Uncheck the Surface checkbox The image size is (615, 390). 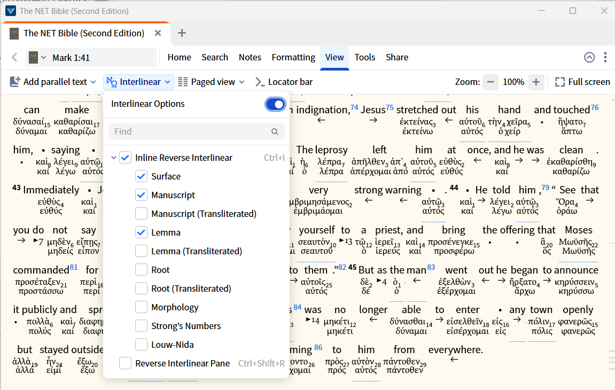pyautogui.click(x=141, y=176)
